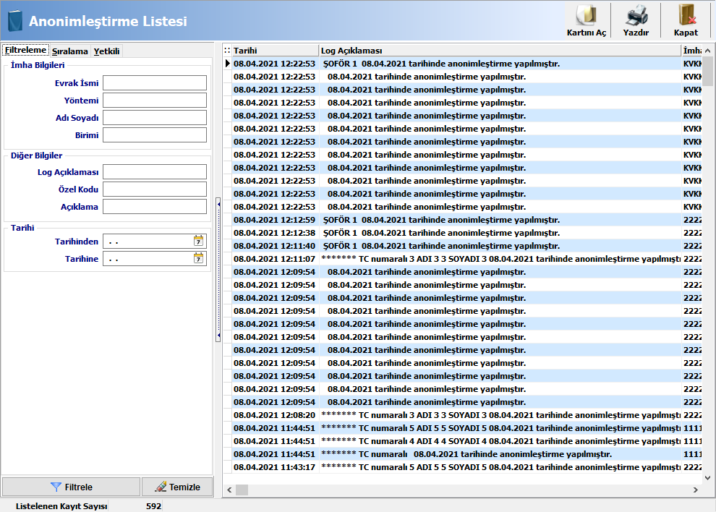Select the row dated 08.04.2021 11:43:17

pyautogui.click(x=463, y=467)
